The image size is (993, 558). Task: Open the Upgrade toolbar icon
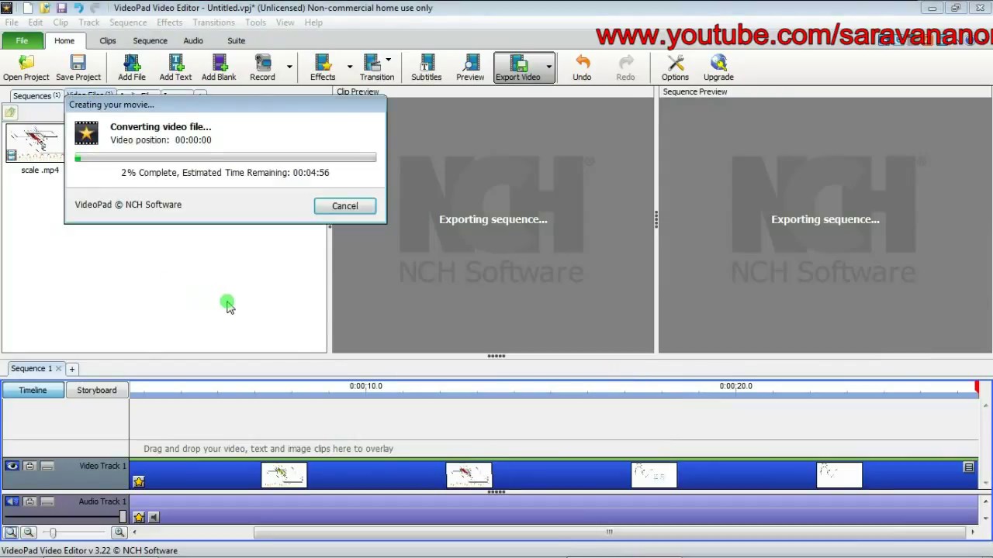[x=718, y=67]
